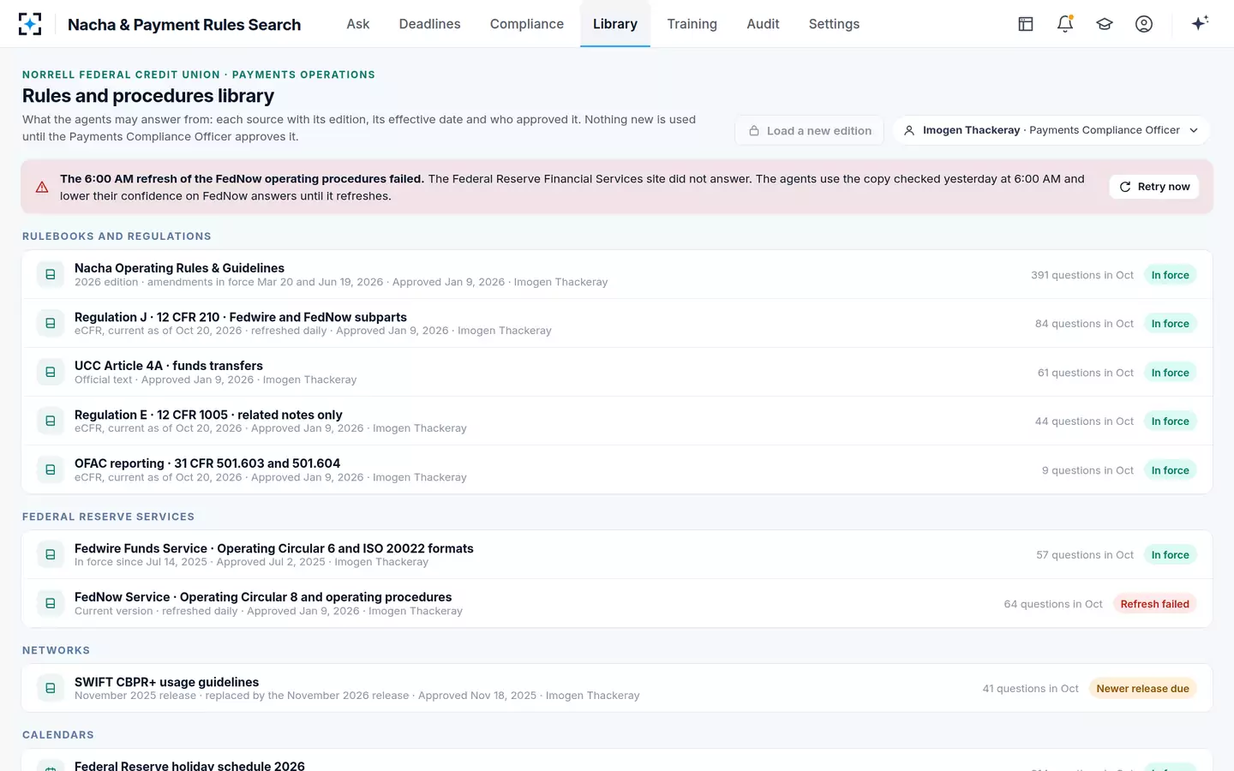Click the OFAC reporting document icon
1234x771 pixels.
[51, 470]
